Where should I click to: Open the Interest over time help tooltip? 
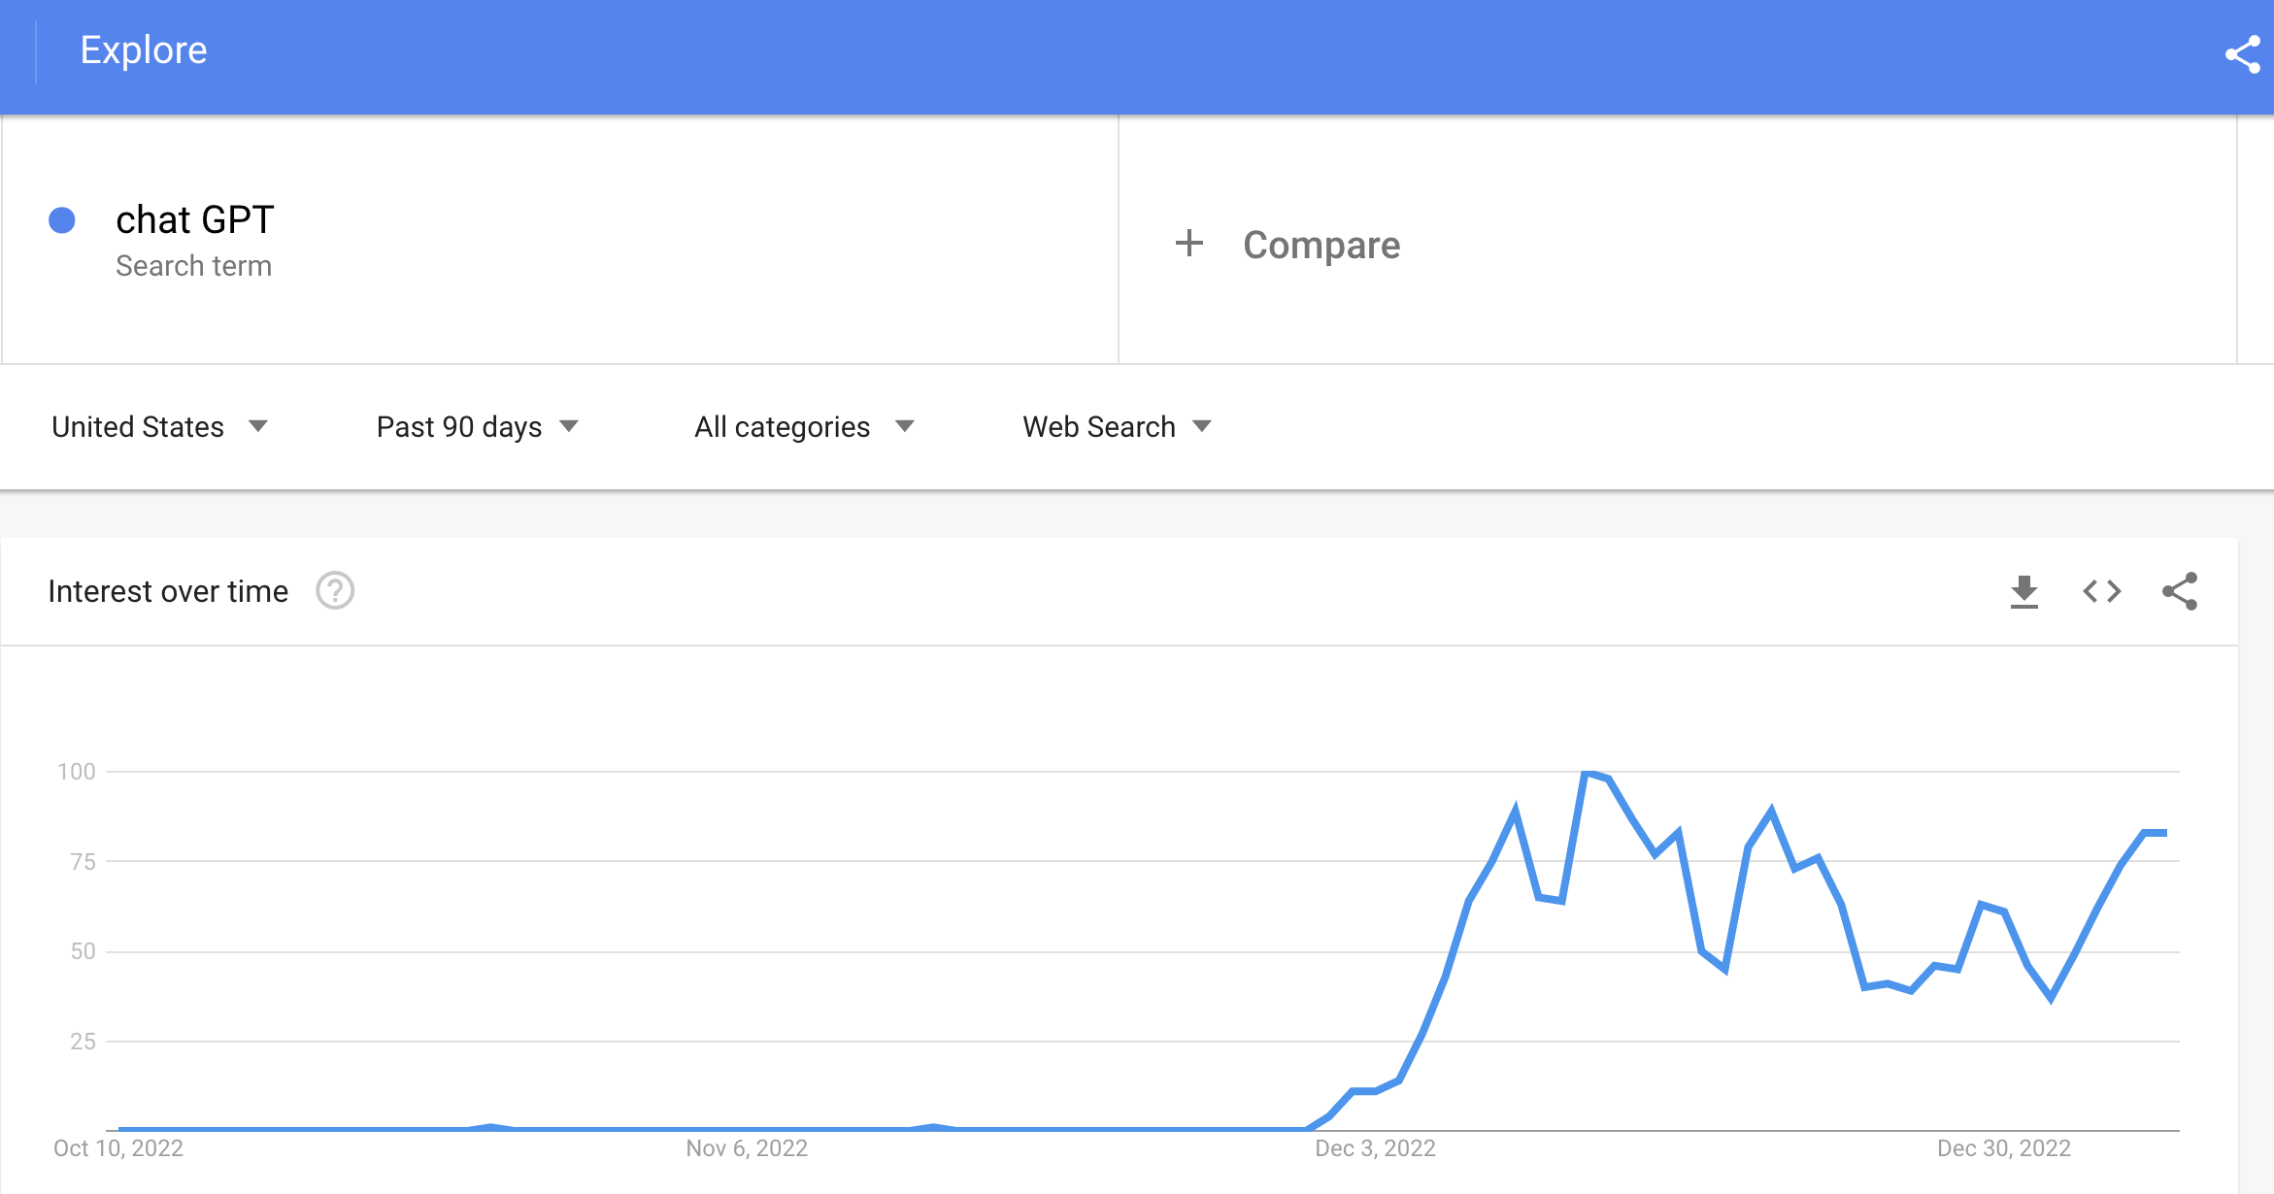click(333, 590)
